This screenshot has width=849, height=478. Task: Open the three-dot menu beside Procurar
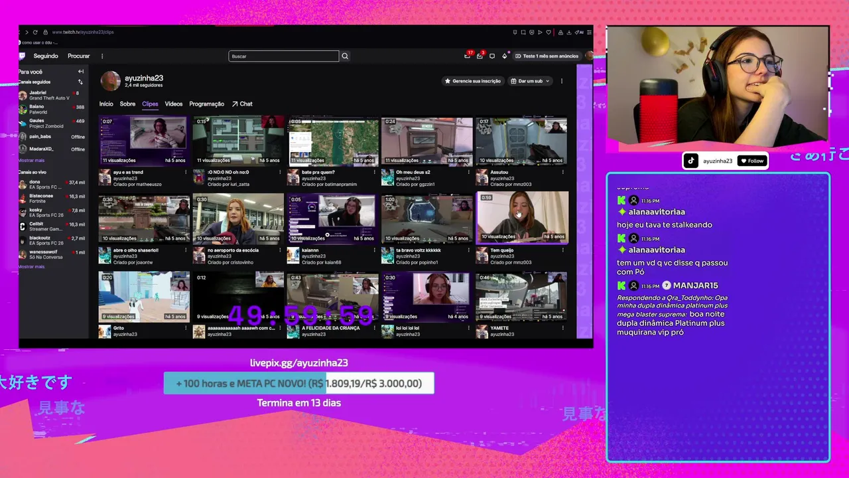pos(102,56)
